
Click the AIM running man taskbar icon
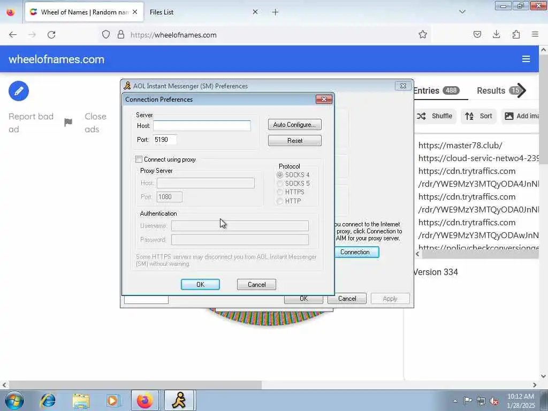(179, 400)
